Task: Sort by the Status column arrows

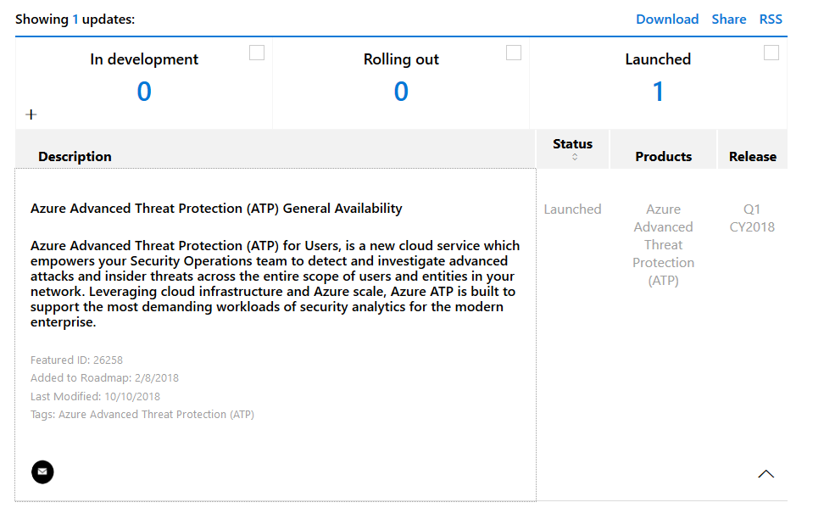Action: click(x=575, y=157)
